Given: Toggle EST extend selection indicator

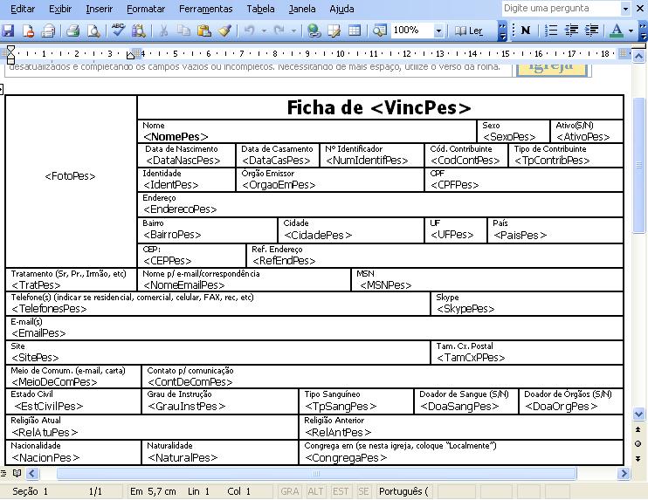Looking at the screenshot, I should point(341,491).
